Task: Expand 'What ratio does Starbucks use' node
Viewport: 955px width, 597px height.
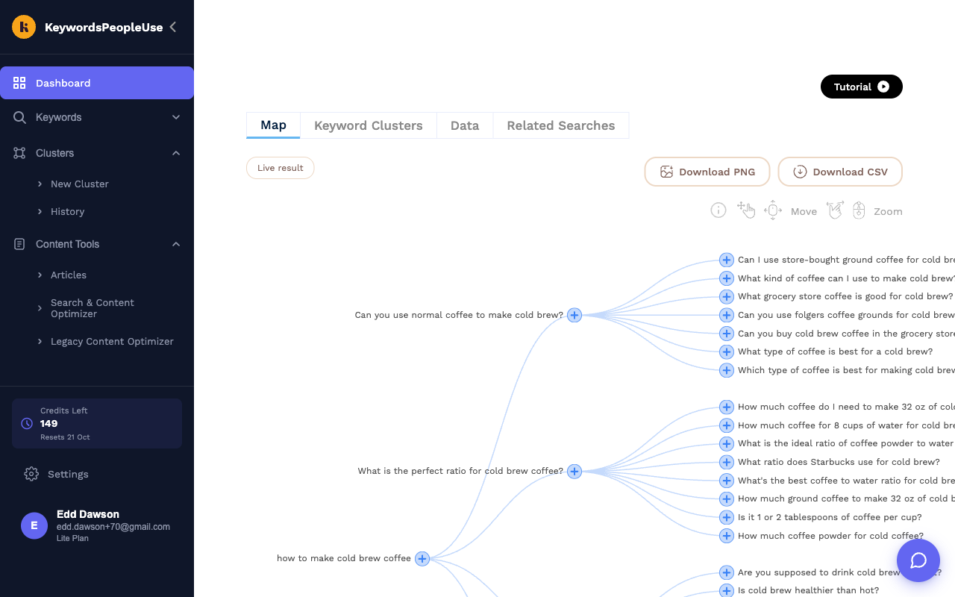Action: tap(727, 462)
